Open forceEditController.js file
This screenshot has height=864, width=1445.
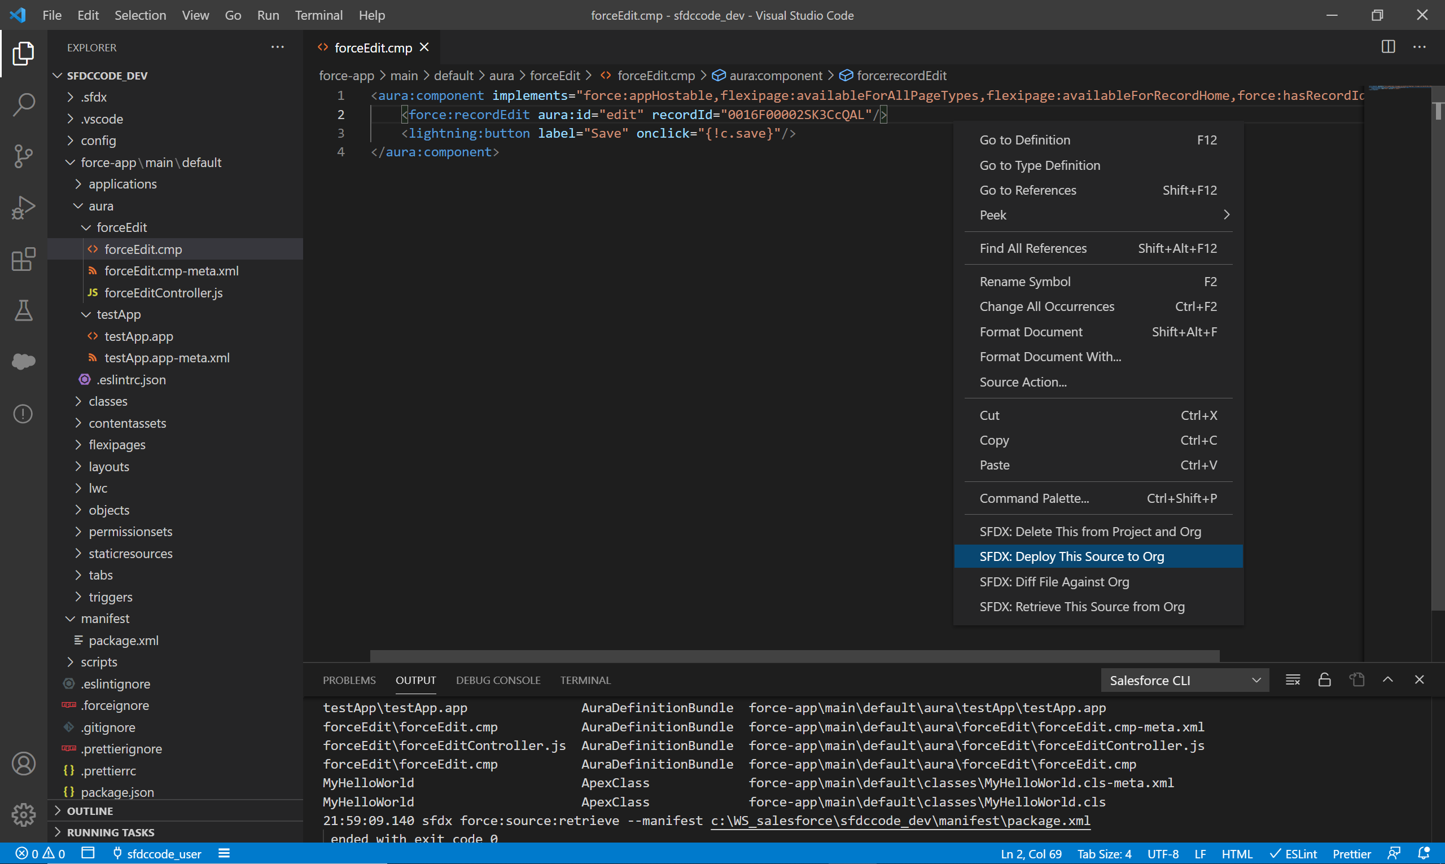[x=163, y=293]
